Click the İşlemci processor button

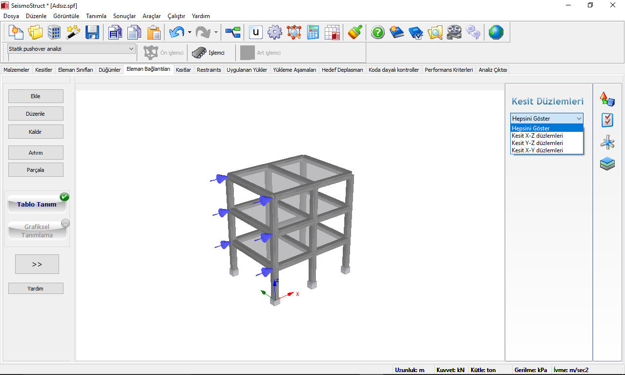[x=208, y=53]
